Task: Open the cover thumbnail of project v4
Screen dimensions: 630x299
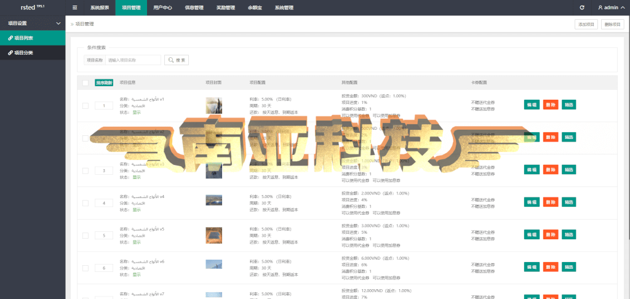Action: point(213,200)
